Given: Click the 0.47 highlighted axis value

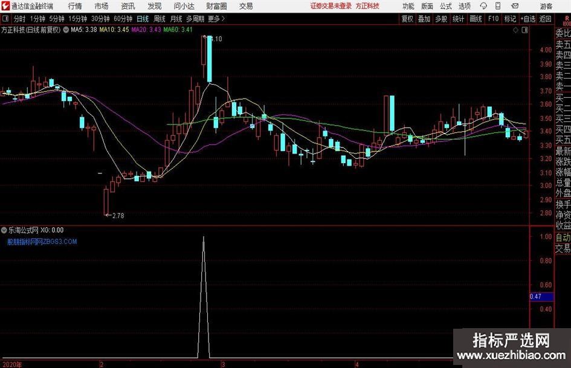Looking at the screenshot, I should 541,297.
